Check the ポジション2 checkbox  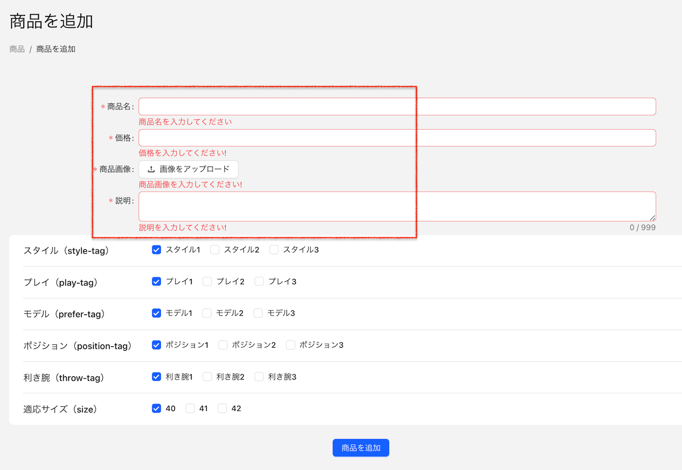click(x=223, y=345)
